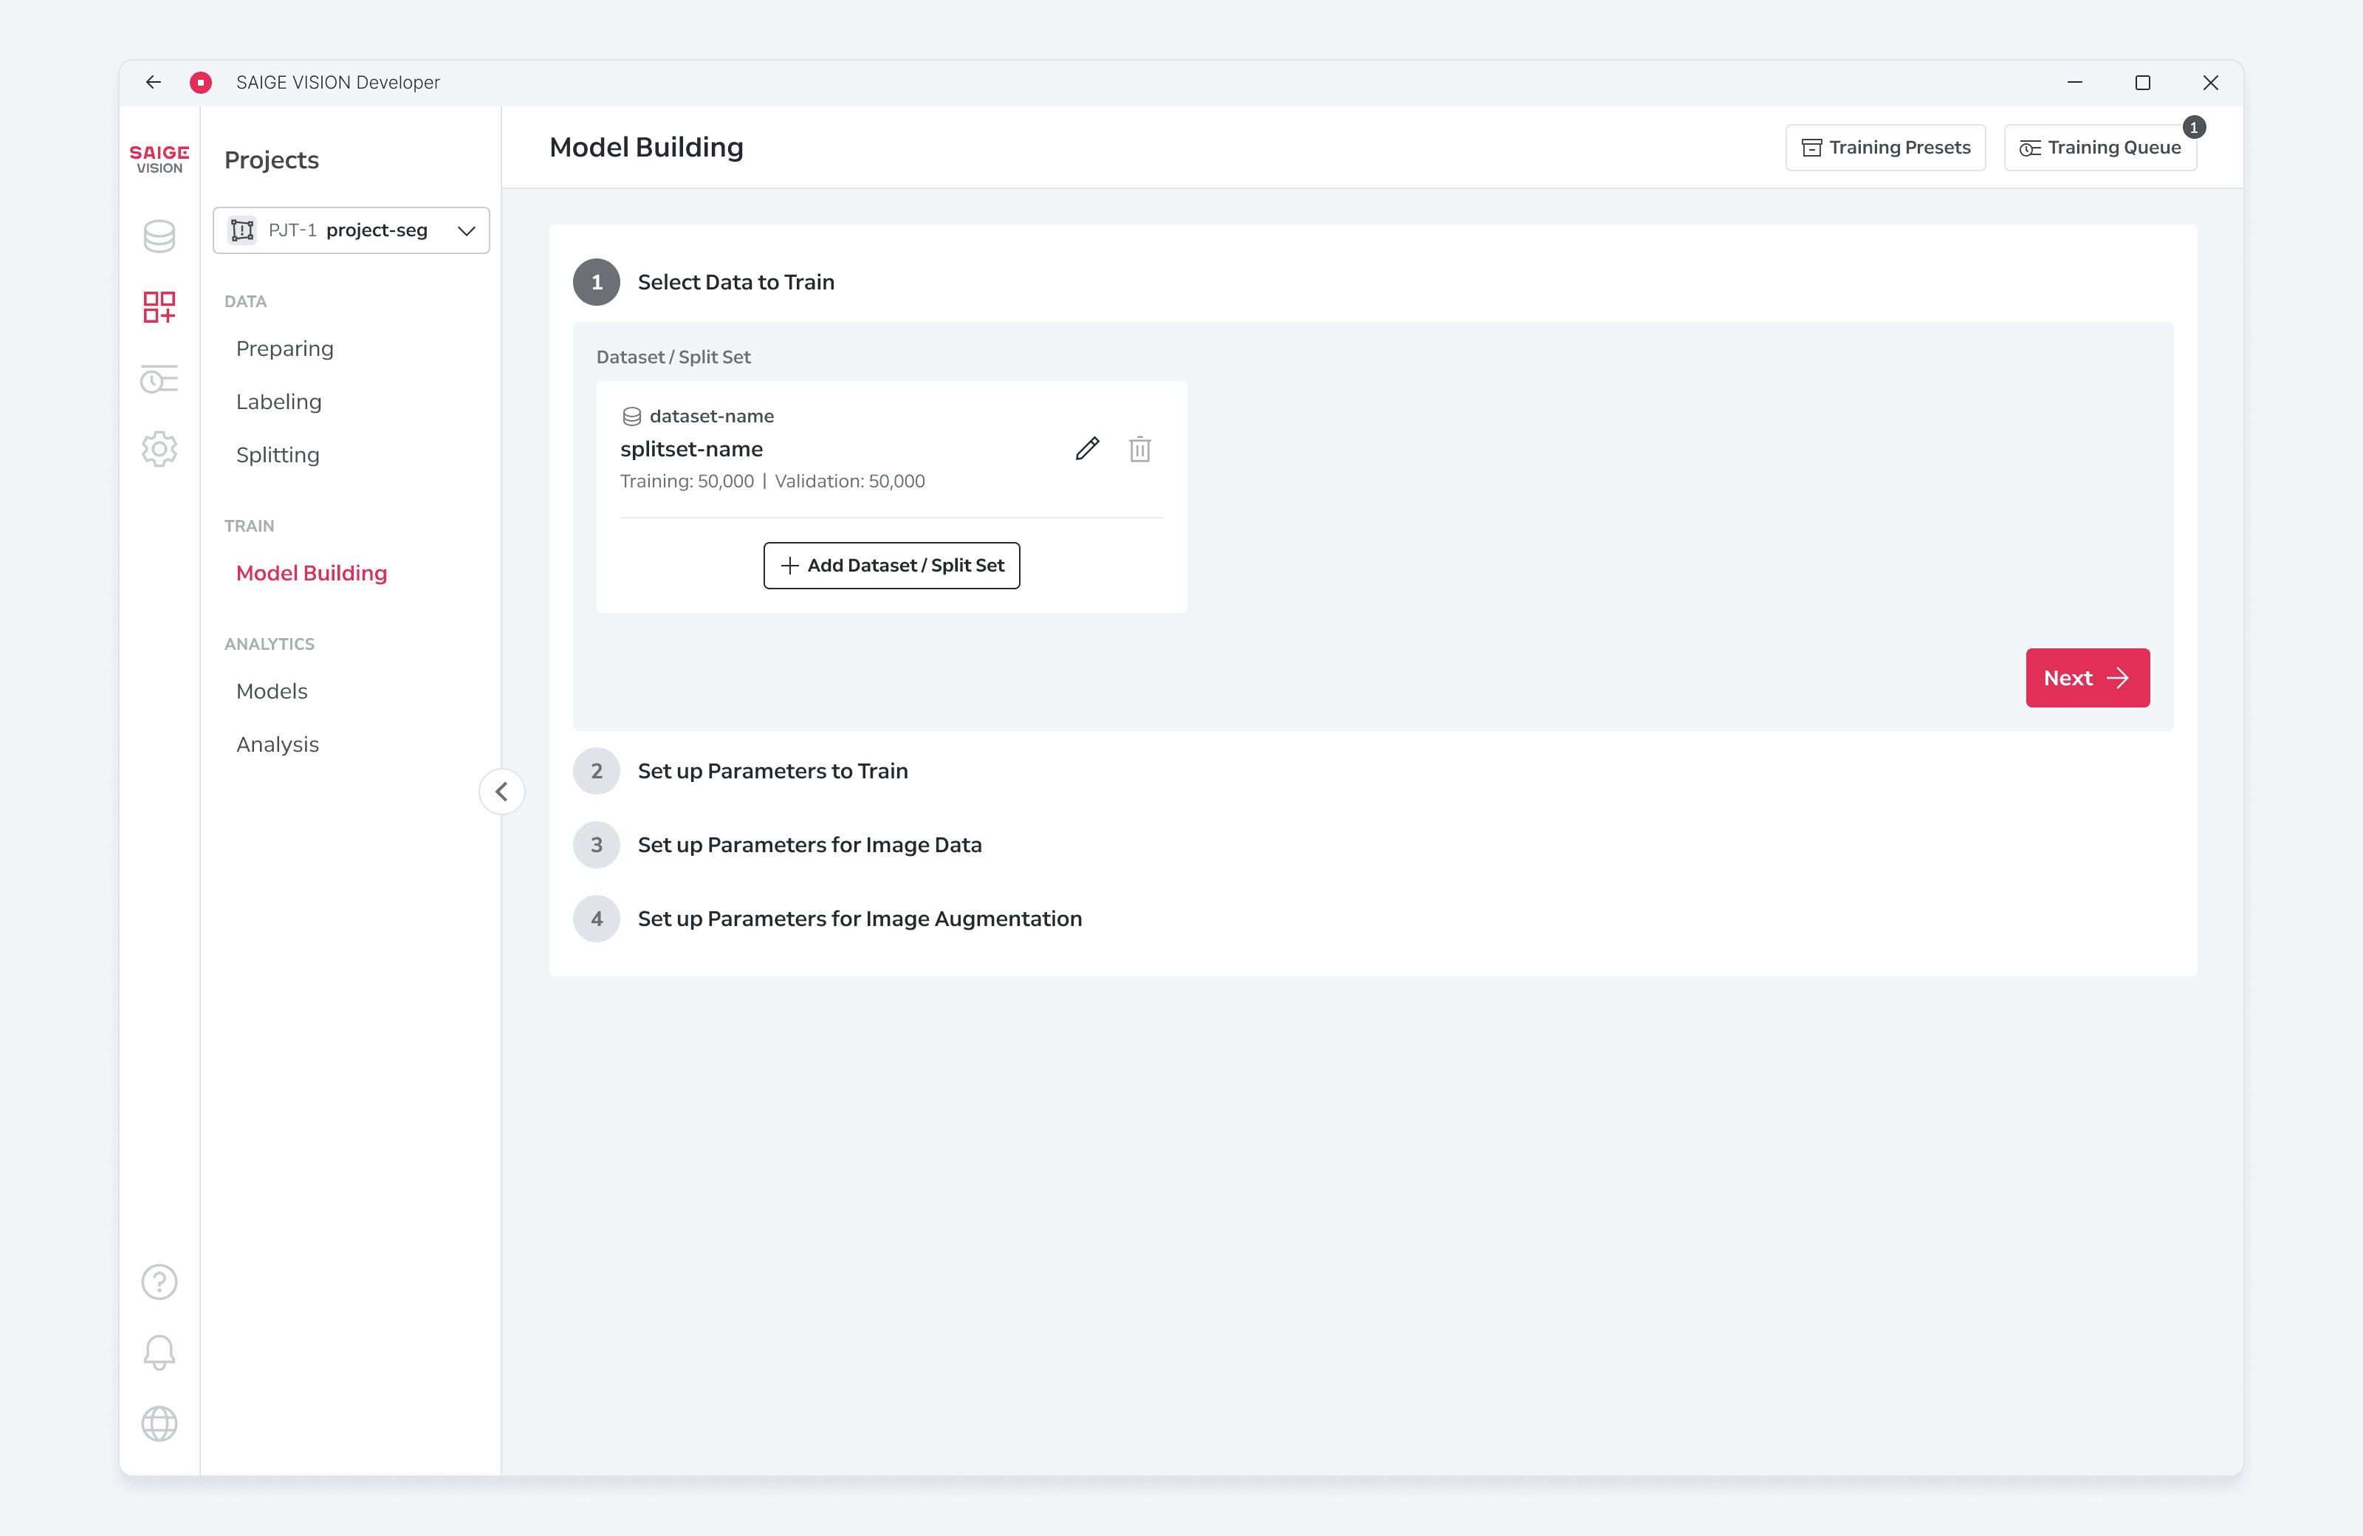Open the help question mark icon
2363x1536 pixels.
click(x=159, y=1282)
